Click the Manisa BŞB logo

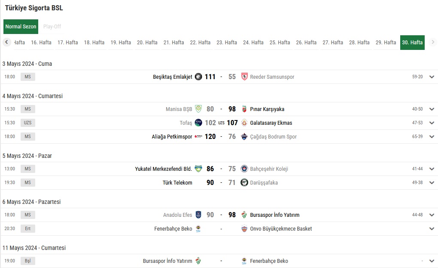(198, 109)
